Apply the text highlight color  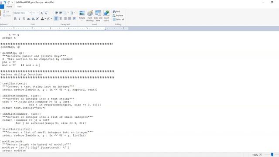click(48, 19)
